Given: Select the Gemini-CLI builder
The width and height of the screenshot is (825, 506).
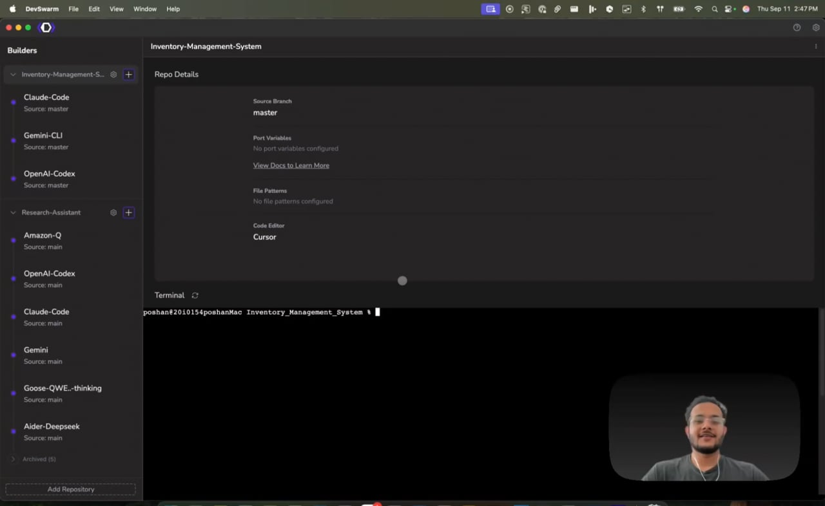Looking at the screenshot, I should [x=71, y=141].
